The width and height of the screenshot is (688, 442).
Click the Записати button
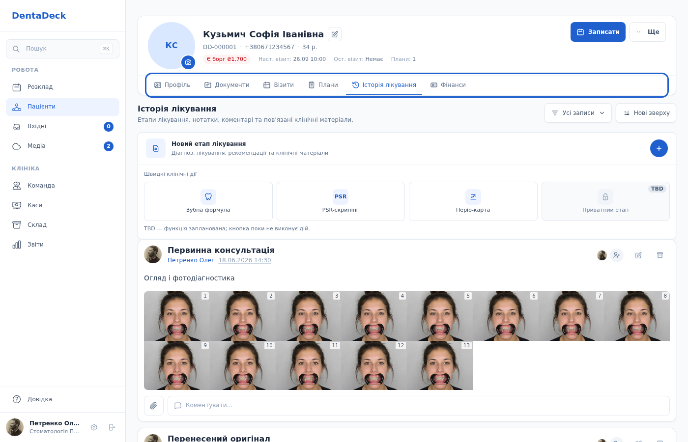pos(598,32)
